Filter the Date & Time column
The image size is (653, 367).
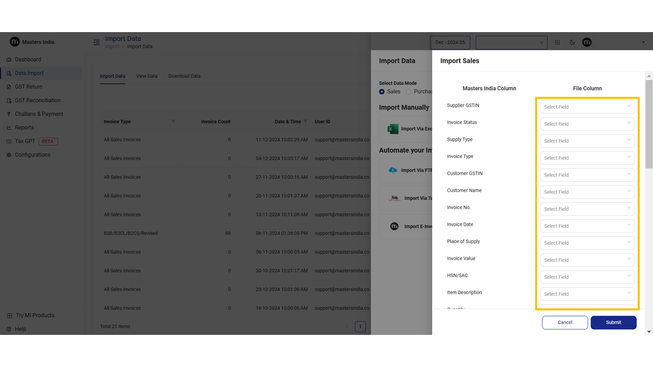point(305,122)
